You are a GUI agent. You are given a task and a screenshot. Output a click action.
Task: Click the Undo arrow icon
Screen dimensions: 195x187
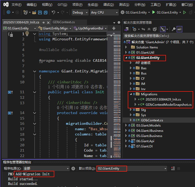coord(53,13)
